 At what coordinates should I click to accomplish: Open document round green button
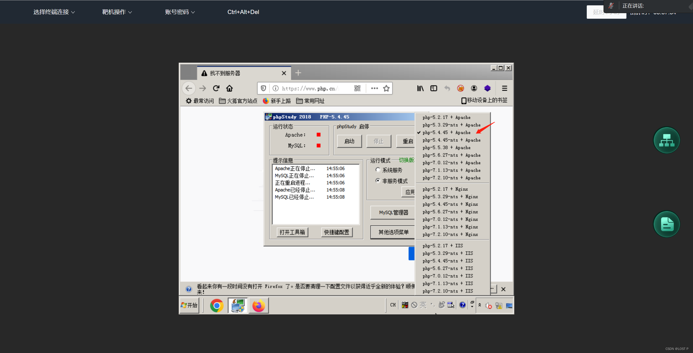[x=666, y=224]
